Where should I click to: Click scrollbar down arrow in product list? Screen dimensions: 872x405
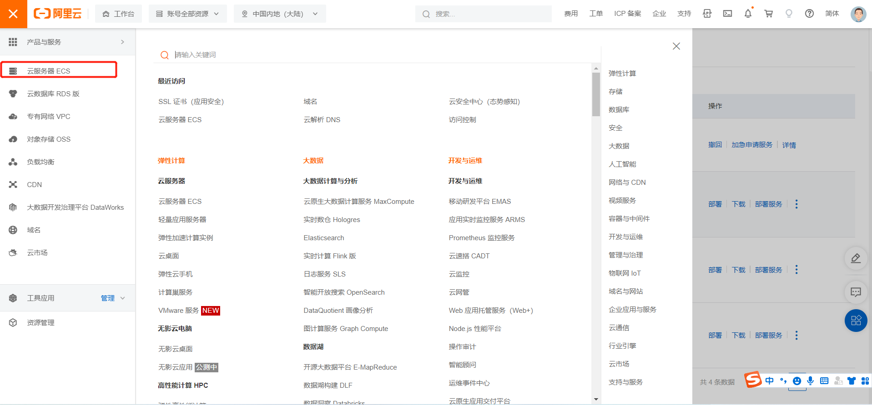click(596, 399)
